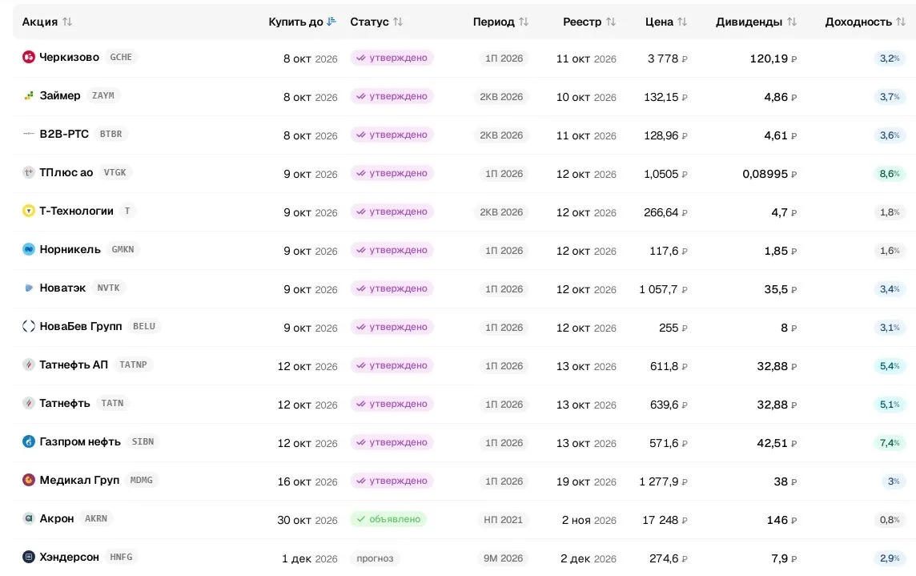Click the Займер company logo icon
Image resolution: width=916 pixels, height=576 pixels.
(29, 95)
